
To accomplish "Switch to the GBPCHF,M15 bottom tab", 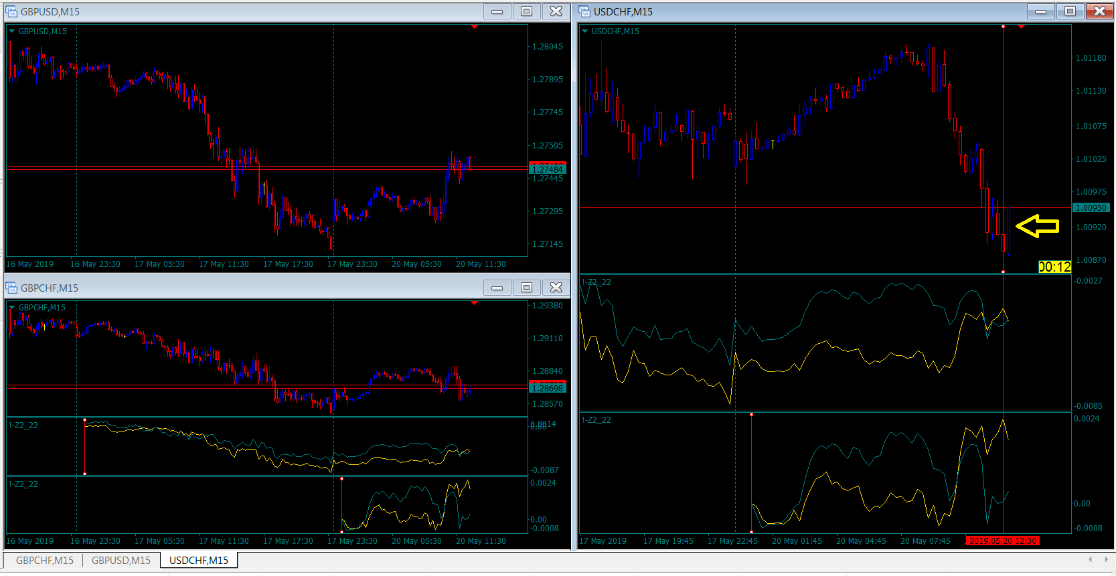I will click(x=45, y=561).
